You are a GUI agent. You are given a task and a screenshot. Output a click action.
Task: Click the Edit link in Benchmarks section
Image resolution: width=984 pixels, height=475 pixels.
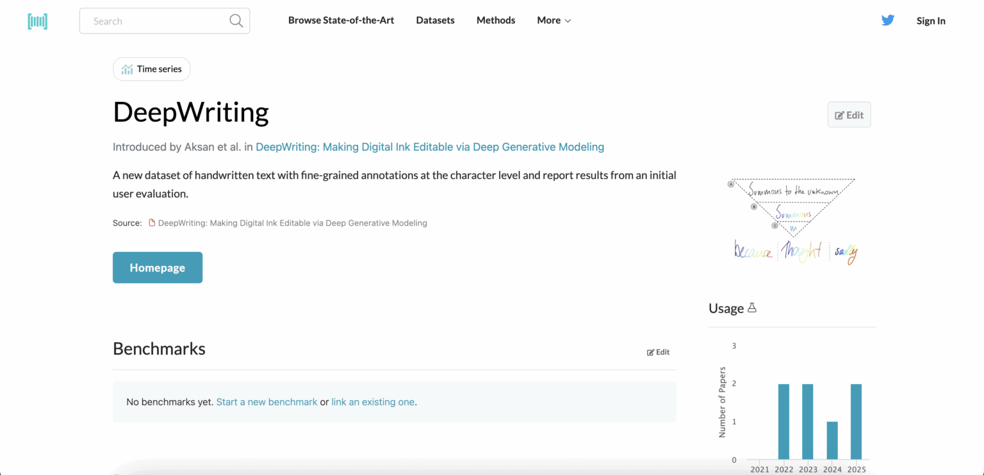click(658, 352)
